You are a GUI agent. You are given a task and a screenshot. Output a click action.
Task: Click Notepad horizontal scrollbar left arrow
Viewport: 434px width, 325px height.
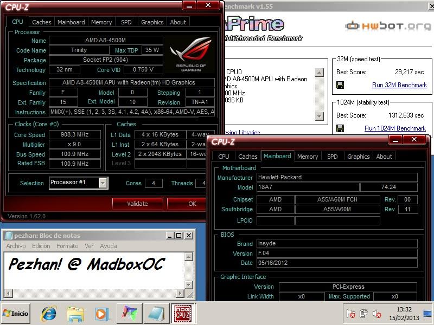(x=9, y=293)
